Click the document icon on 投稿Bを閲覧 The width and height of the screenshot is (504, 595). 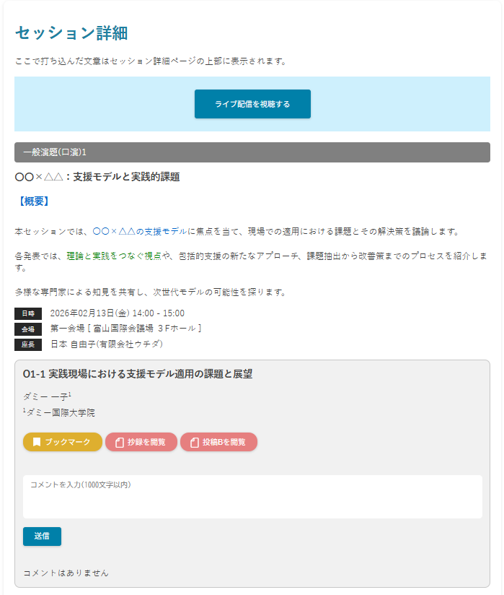click(194, 442)
